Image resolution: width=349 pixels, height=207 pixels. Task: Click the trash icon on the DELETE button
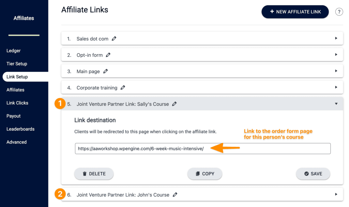[85, 174]
